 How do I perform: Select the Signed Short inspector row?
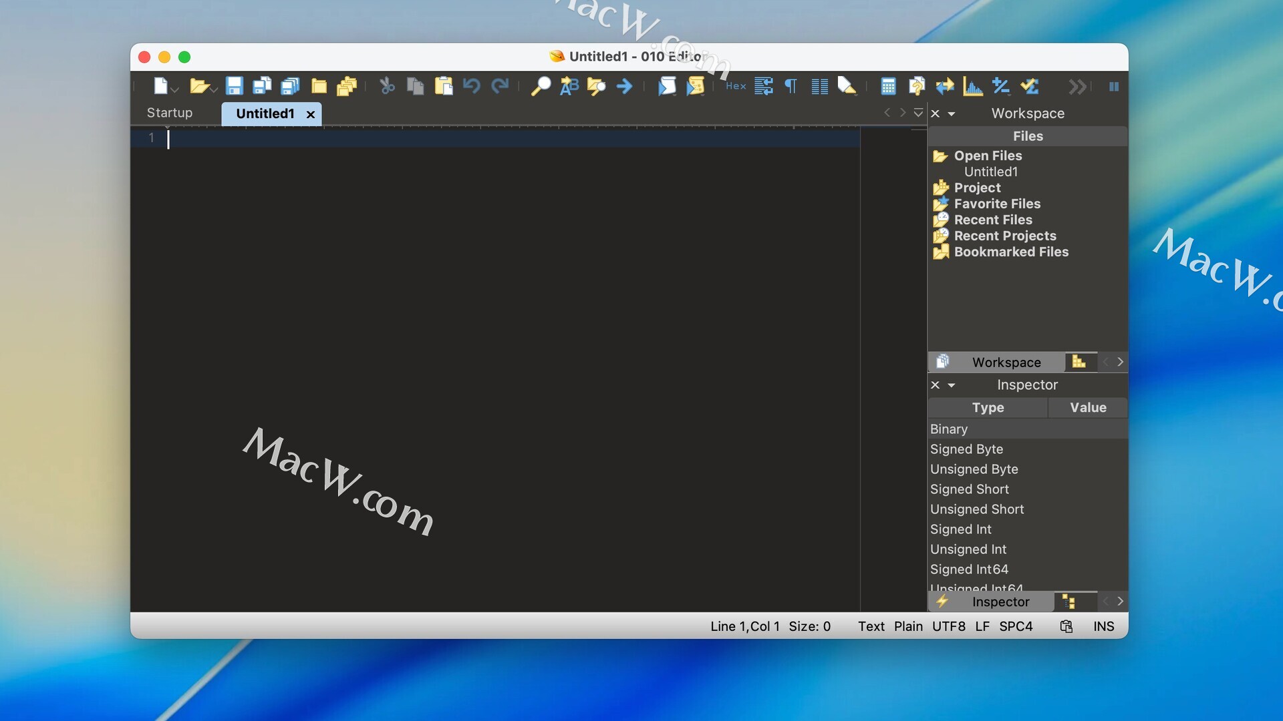click(1028, 489)
